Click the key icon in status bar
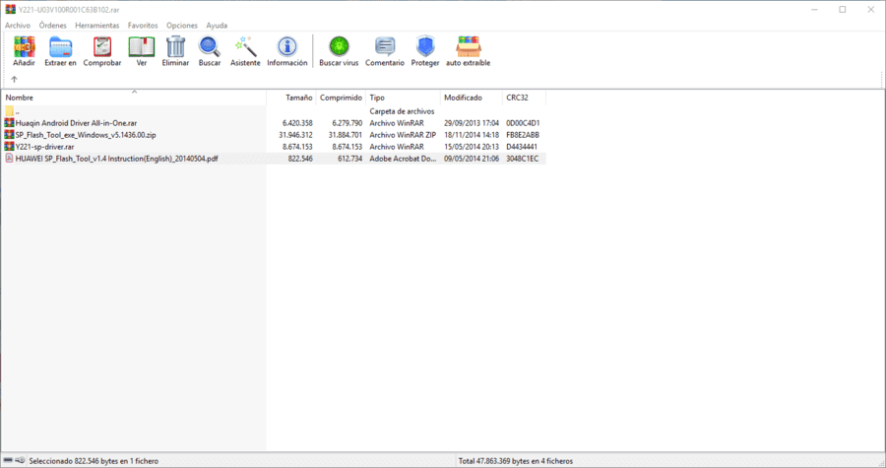Screen dimensions: 886x468 click(x=21, y=461)
